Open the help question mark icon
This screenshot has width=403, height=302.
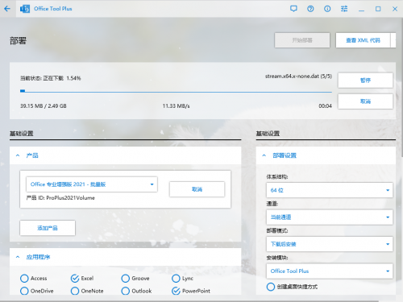[310, 9]
